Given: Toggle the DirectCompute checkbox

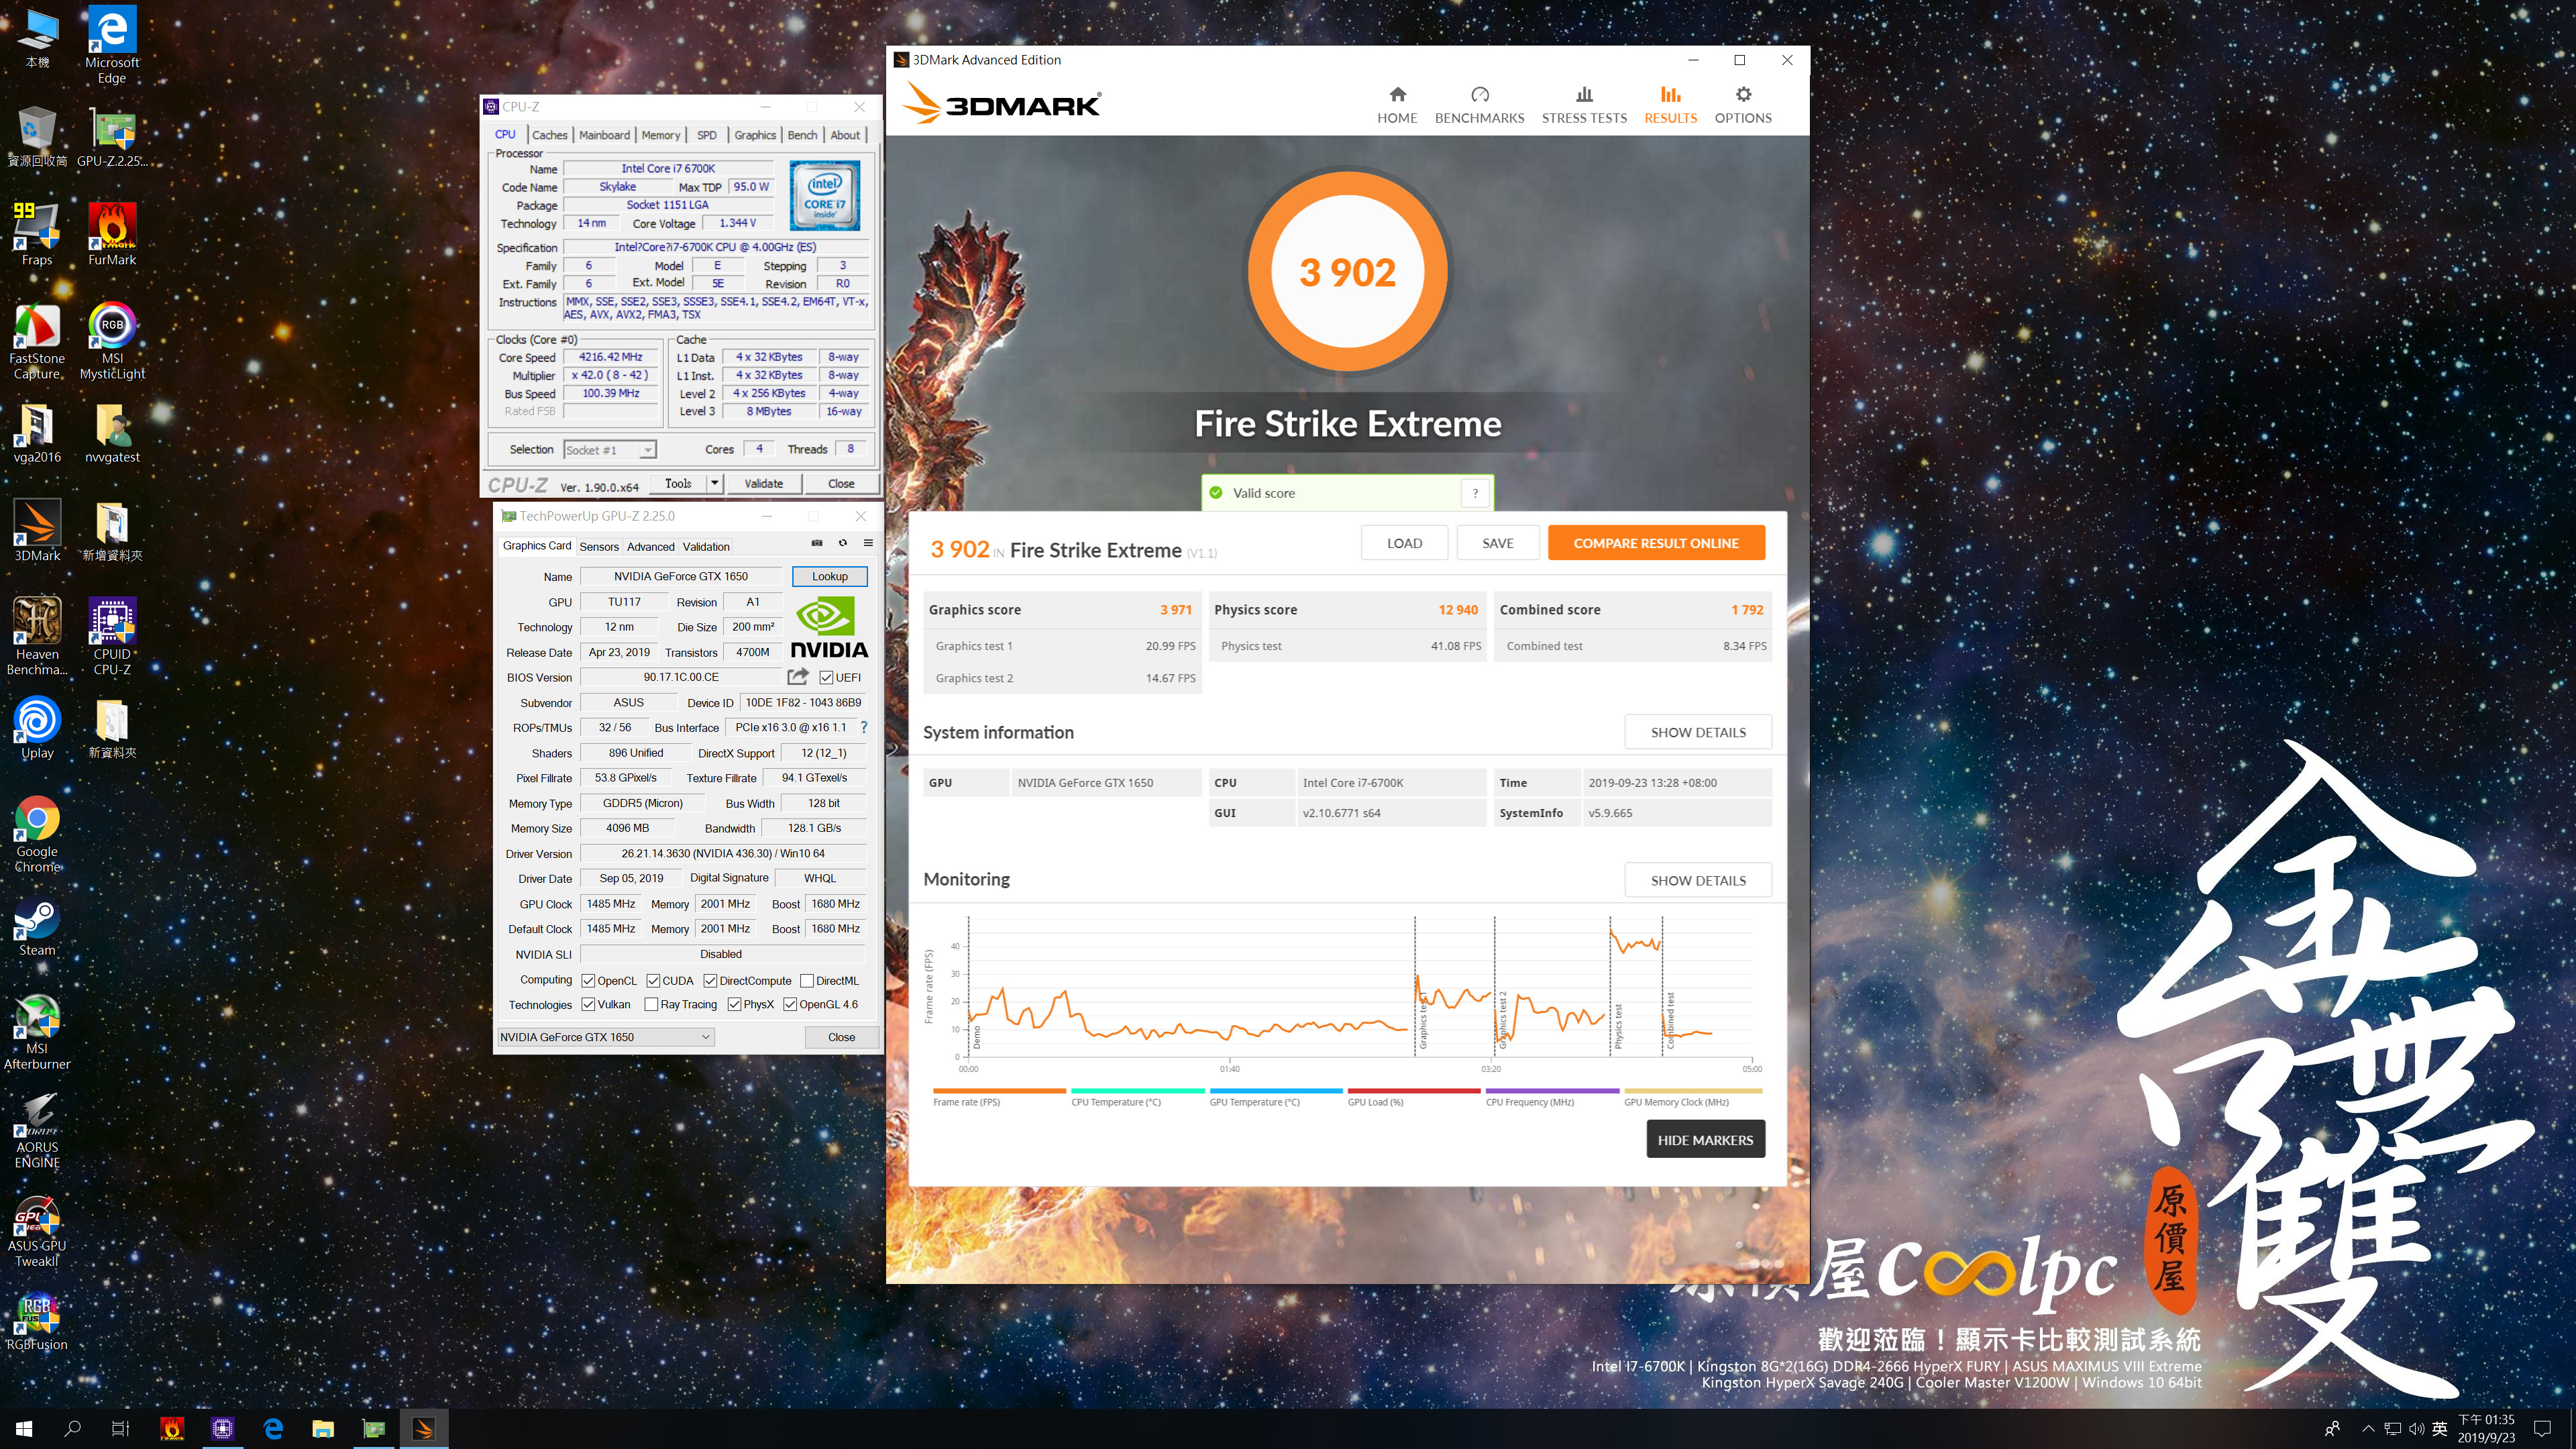Looking at the screenshot, I should coord(710,981).
